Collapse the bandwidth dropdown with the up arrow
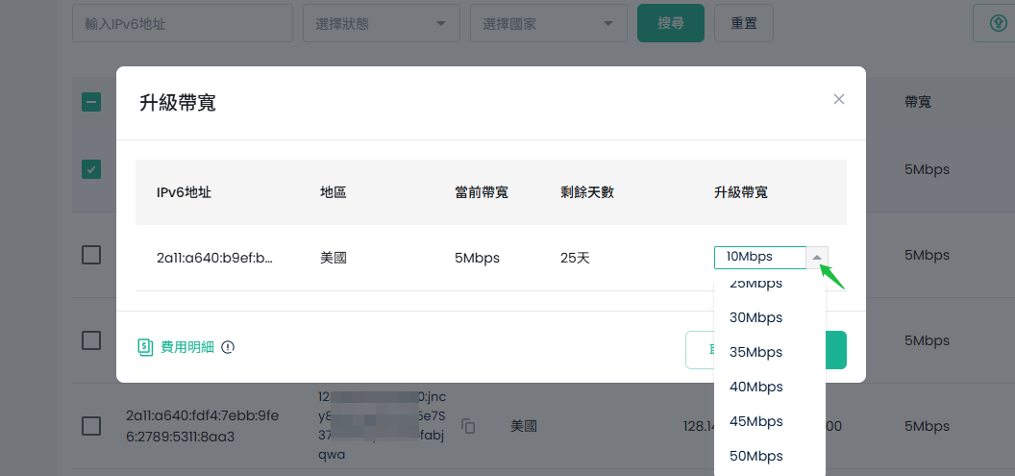This screenshot has width=1015, height=476. [817, 257]
